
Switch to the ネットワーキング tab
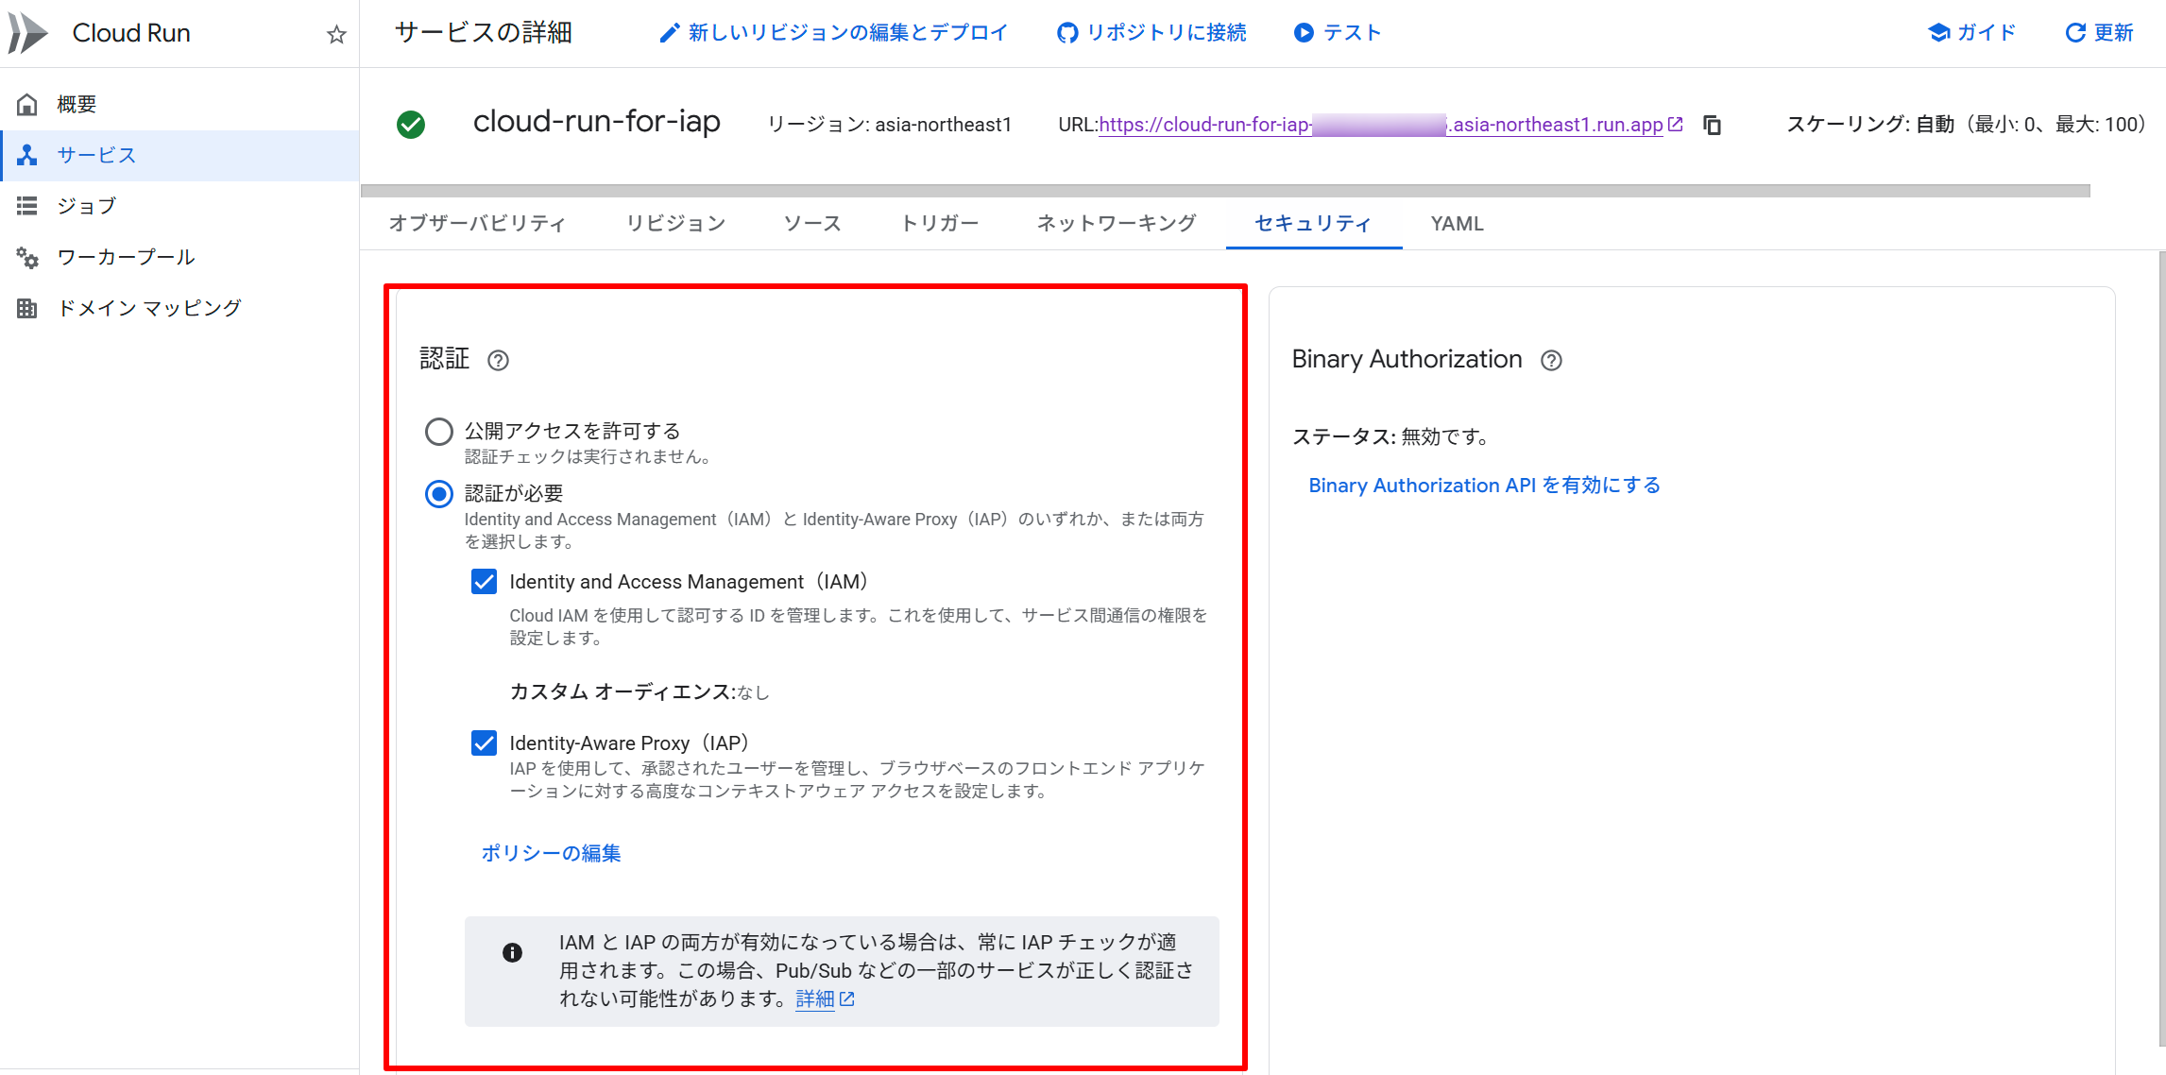[x=1115, y=223]
